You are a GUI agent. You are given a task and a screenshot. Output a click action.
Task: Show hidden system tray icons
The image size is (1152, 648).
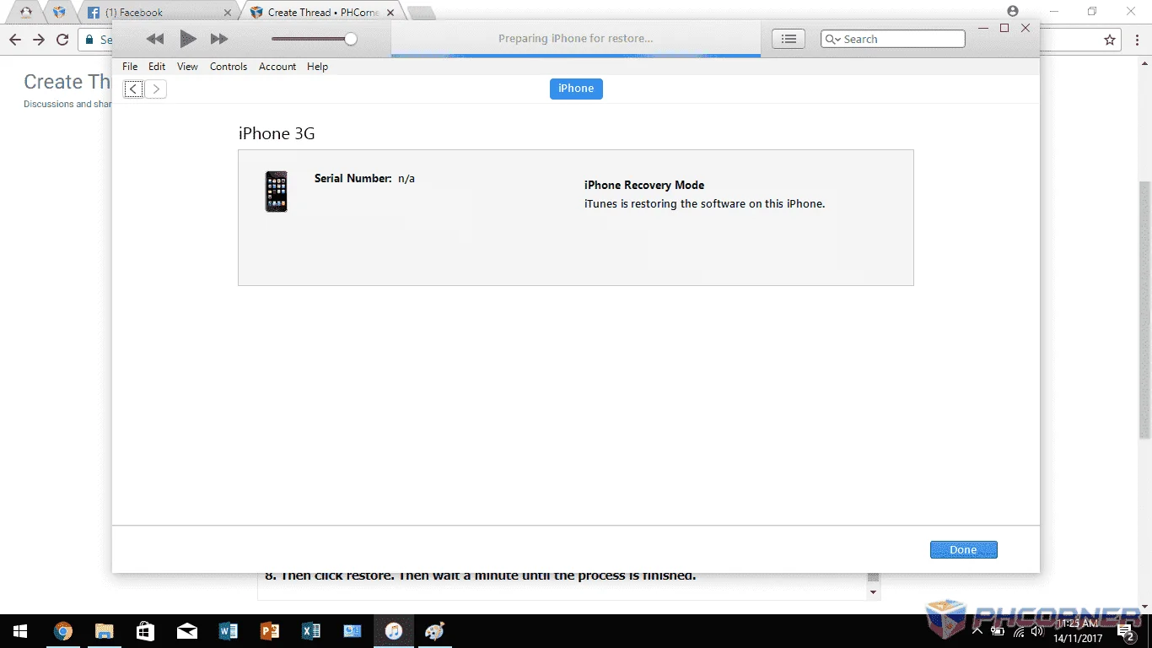point(977,631)
